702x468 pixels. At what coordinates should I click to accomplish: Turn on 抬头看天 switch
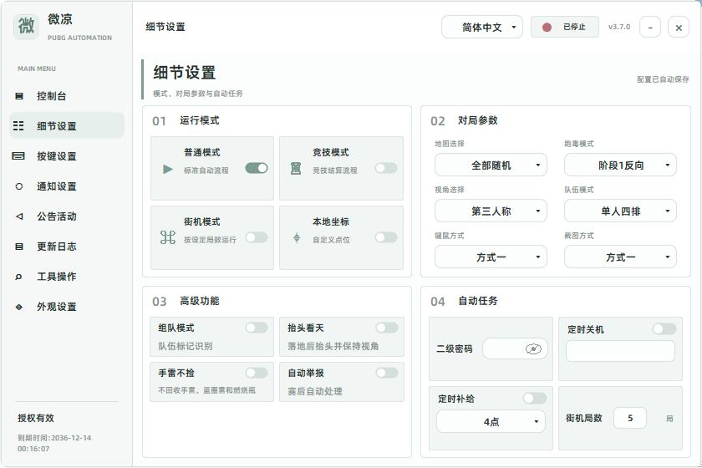point(387,328)
